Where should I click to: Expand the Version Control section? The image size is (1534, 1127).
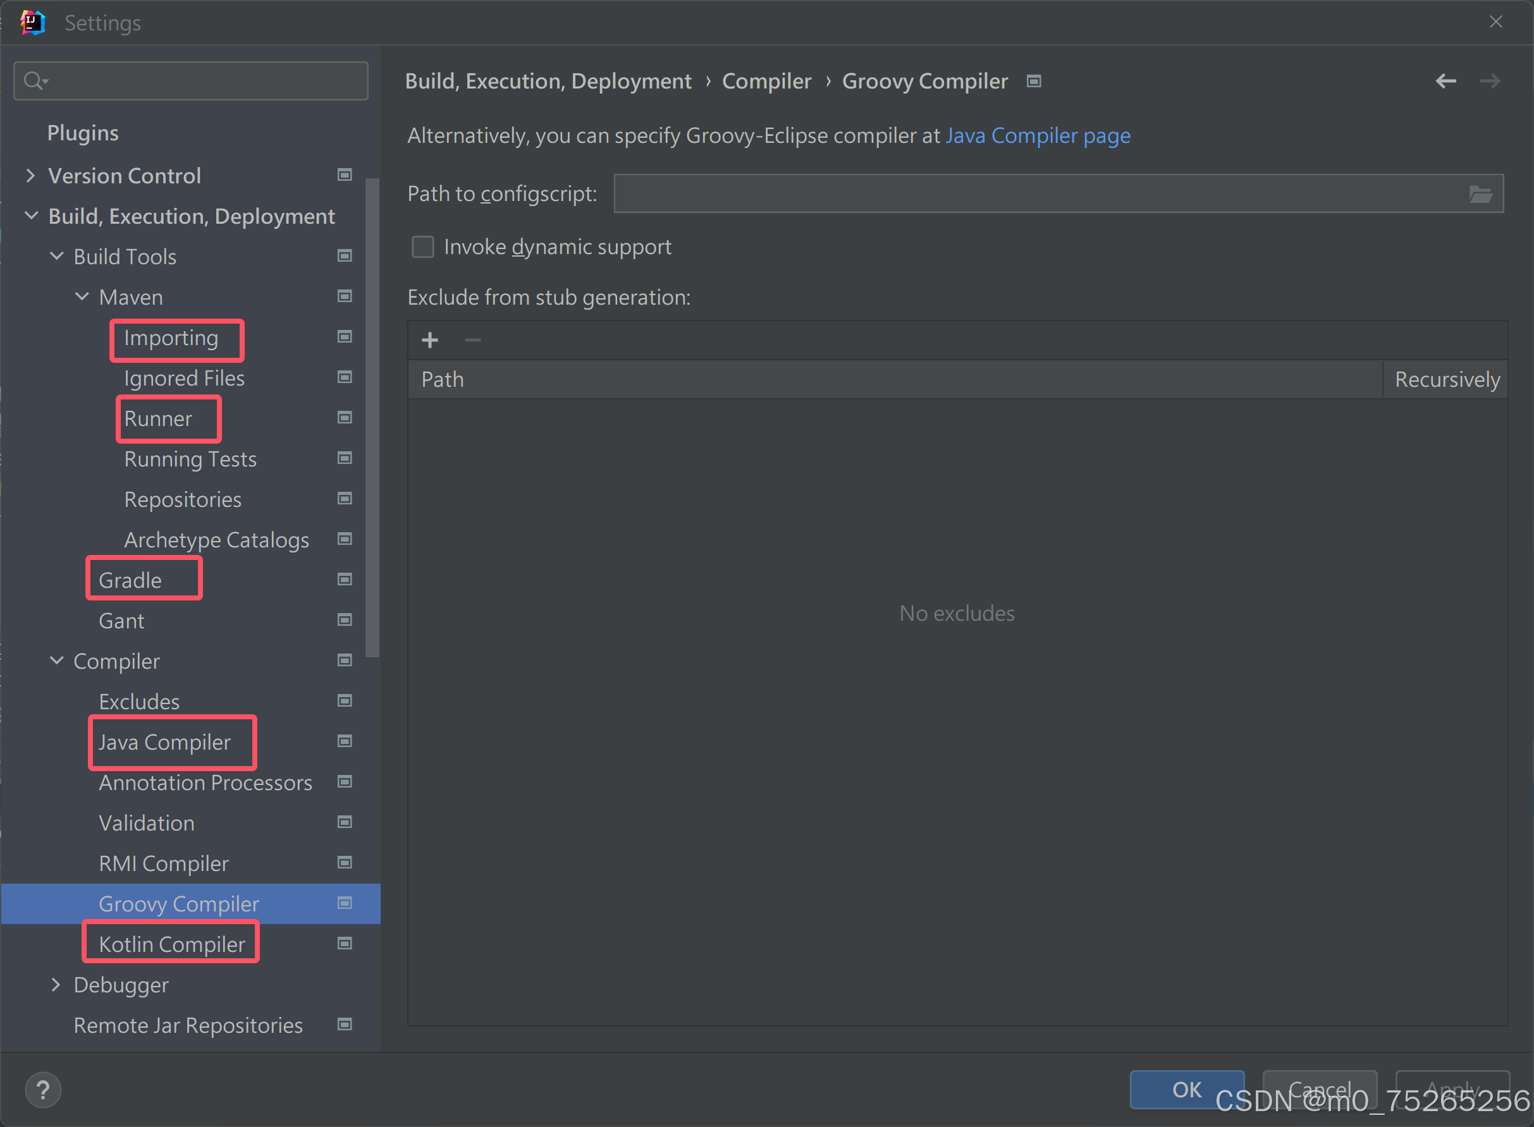tap(30, 175)
